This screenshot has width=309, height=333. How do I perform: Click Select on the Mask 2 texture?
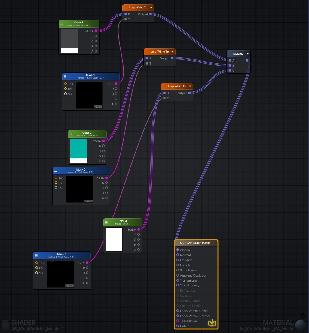[x=89, y=201]
